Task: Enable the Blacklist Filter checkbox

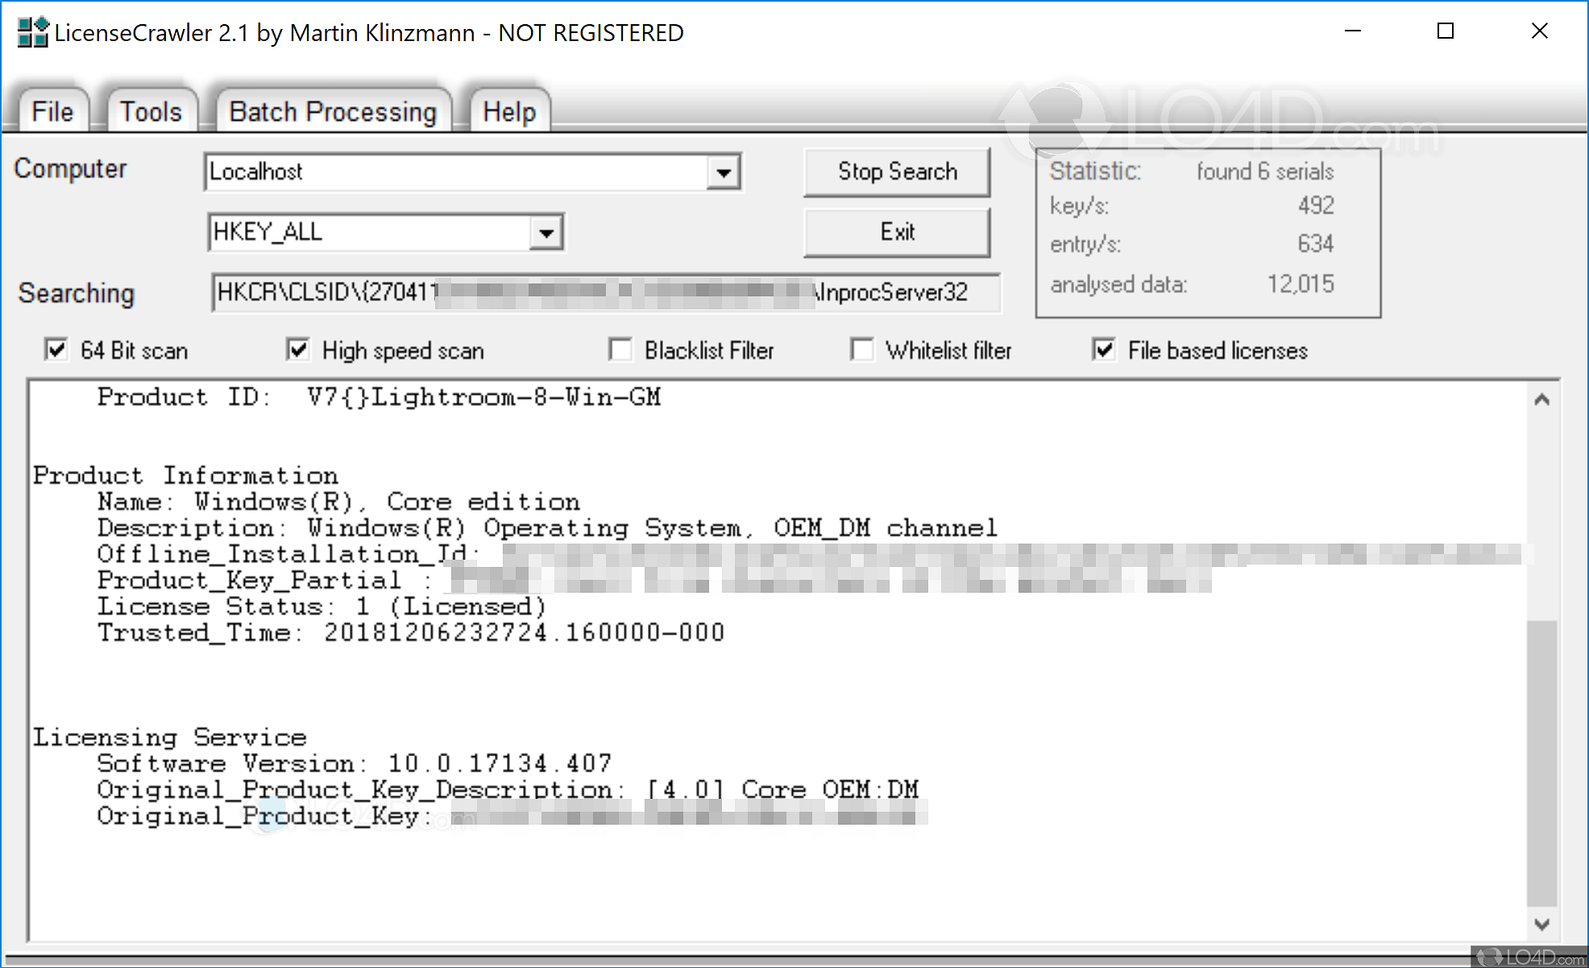Action: click(x=620, y=350)
